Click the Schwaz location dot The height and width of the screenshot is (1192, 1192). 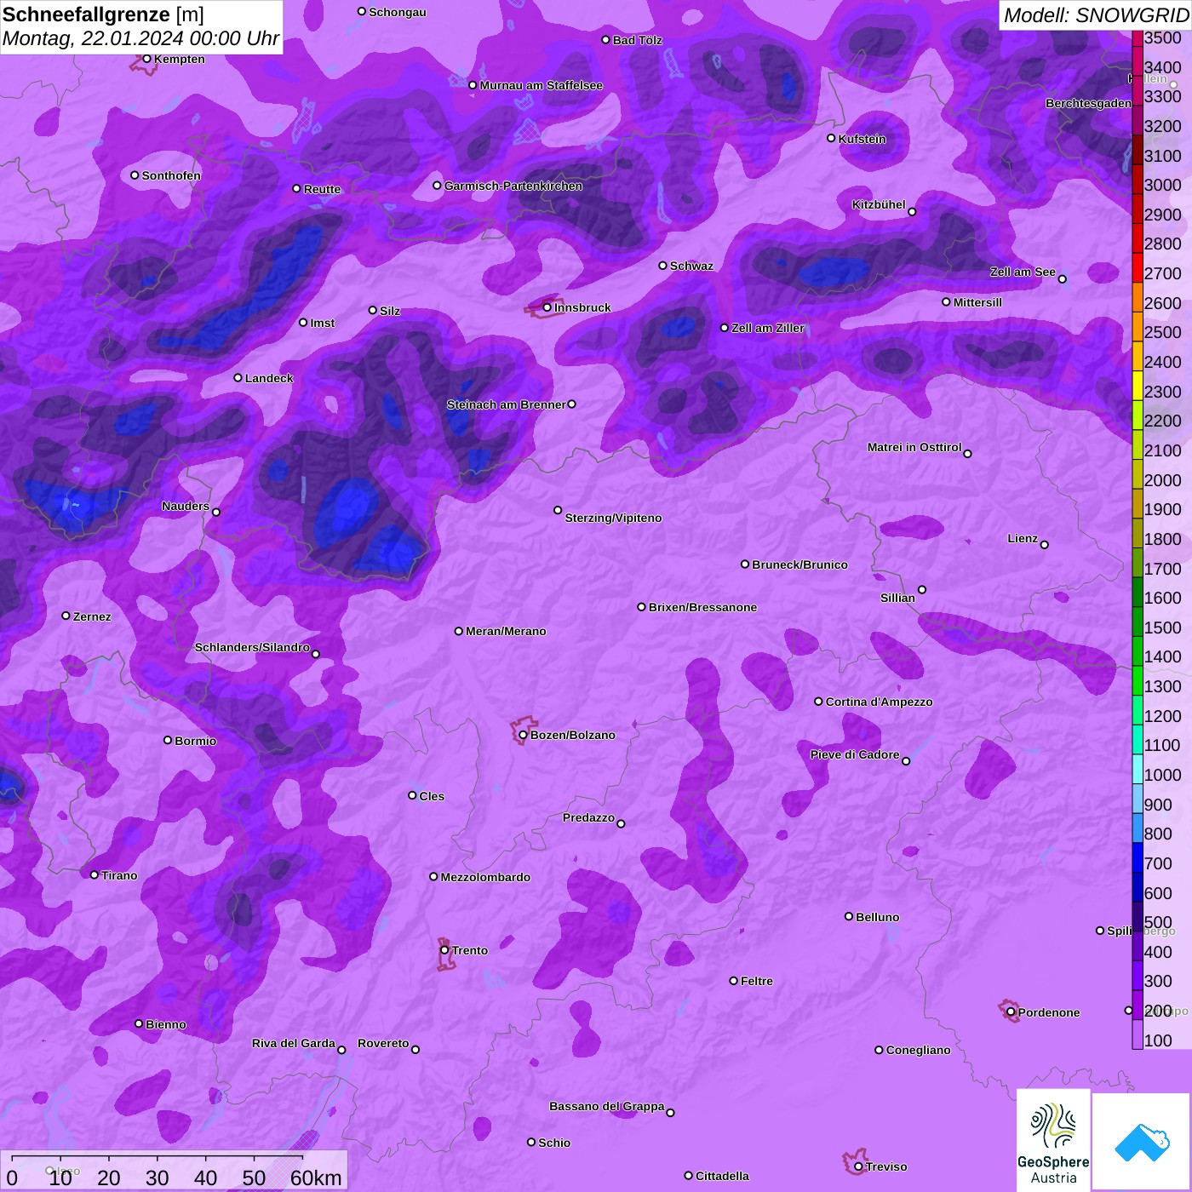click(662, 266)
